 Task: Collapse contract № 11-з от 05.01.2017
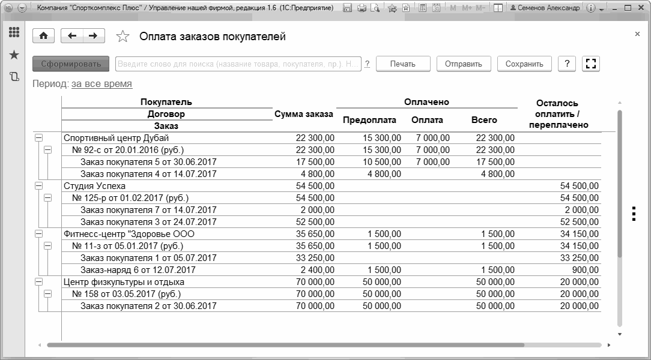(x=48, y=246)
